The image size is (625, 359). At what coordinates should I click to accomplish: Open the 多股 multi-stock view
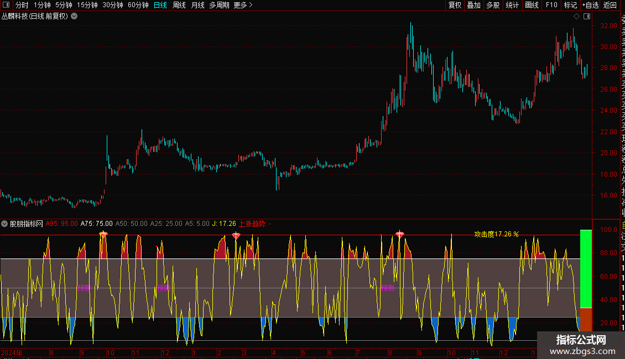tap(493, 5)
